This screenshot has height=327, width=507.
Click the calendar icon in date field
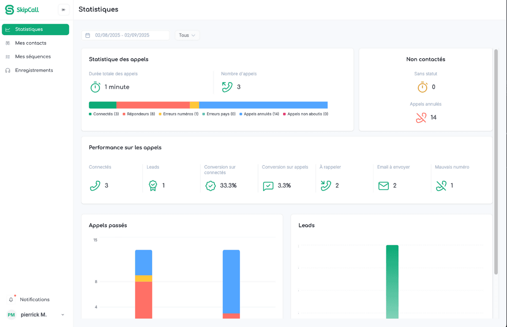[x=88, y=35]
